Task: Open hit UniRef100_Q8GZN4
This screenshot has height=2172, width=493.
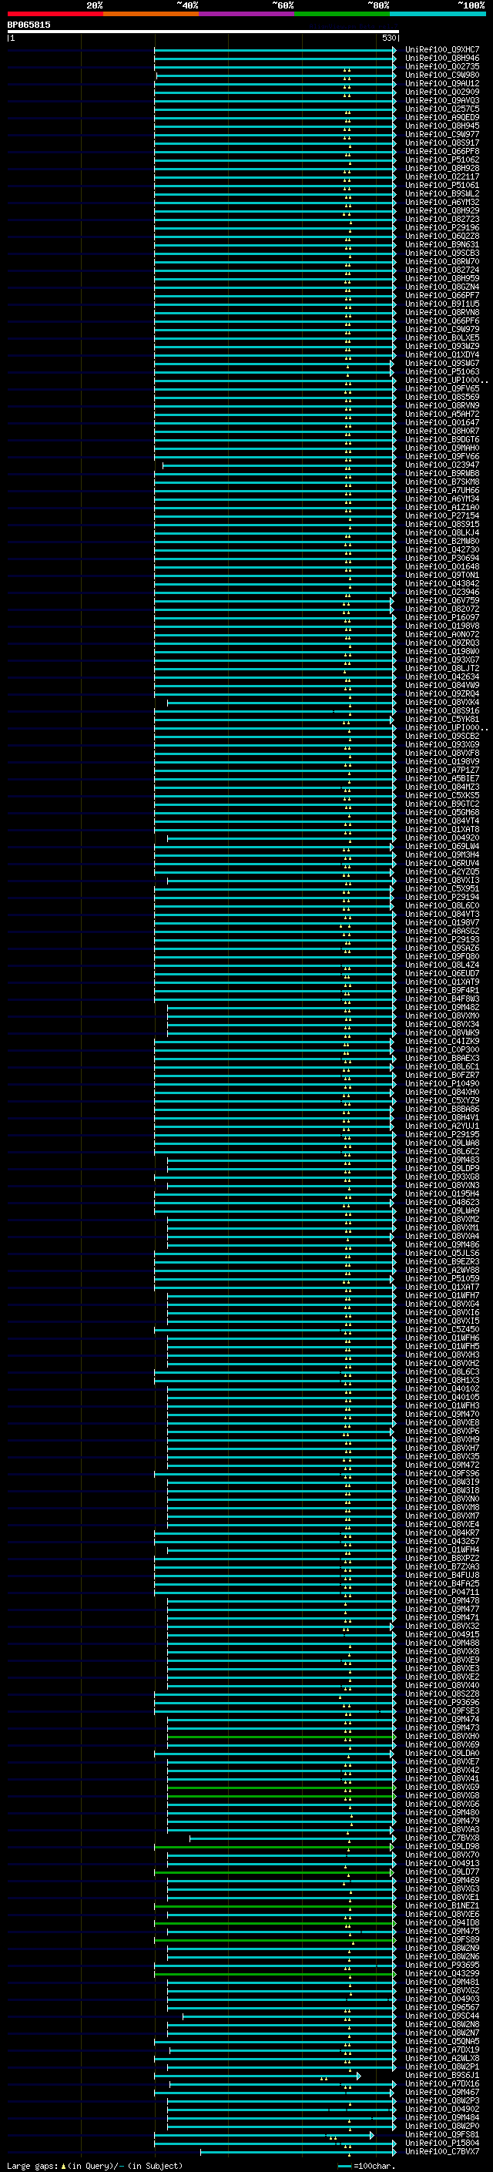Action: (442, 287)
